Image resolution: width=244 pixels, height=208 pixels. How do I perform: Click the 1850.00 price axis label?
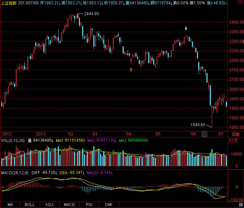(236, 127)
